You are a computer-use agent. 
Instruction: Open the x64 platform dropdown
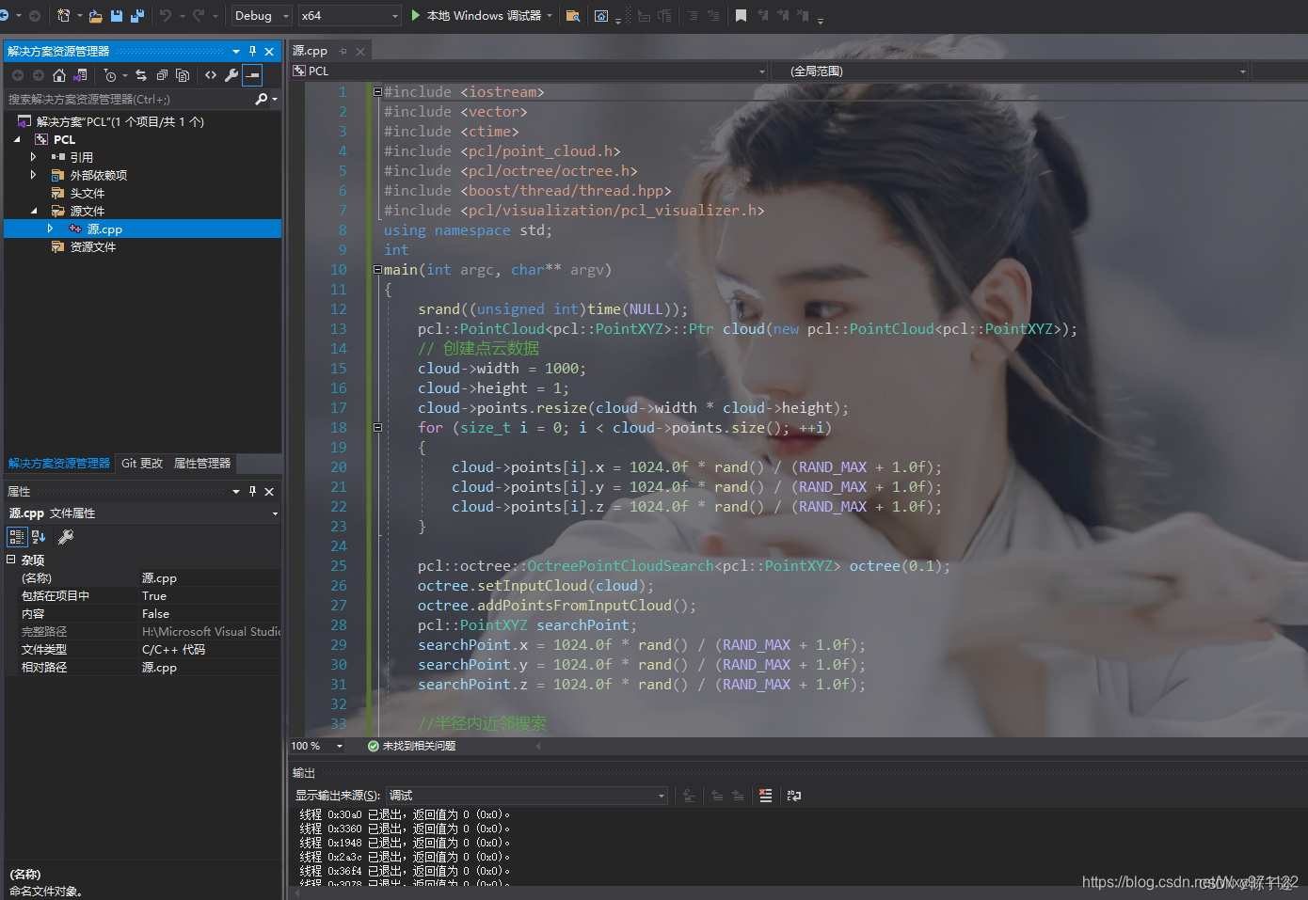pyautogui.click(x=348, y=15)
